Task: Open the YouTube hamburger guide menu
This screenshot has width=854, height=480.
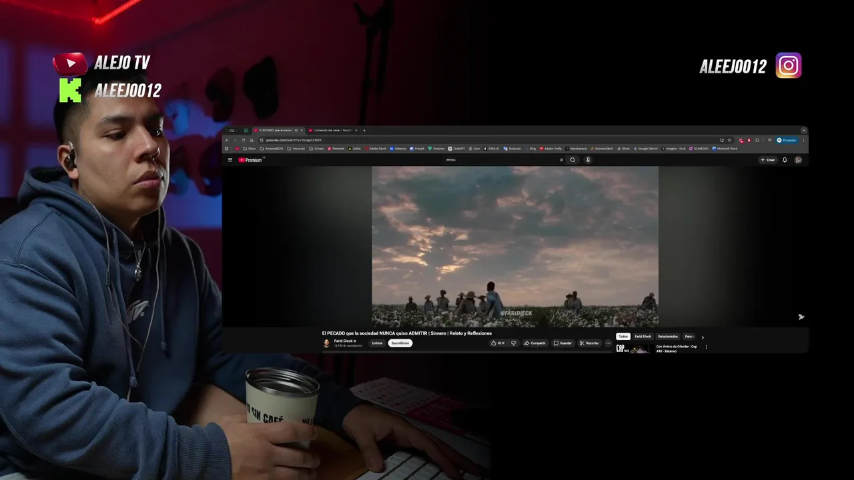Action: [x=230, y=160]
